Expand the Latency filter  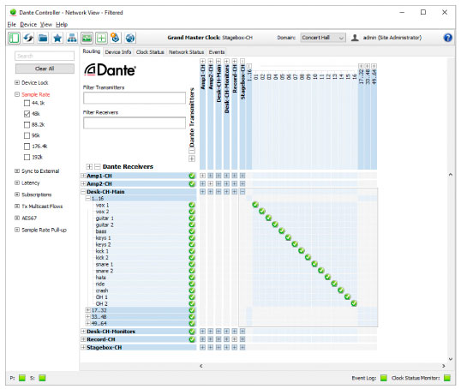pyautogui.click(x=17, y=183)
